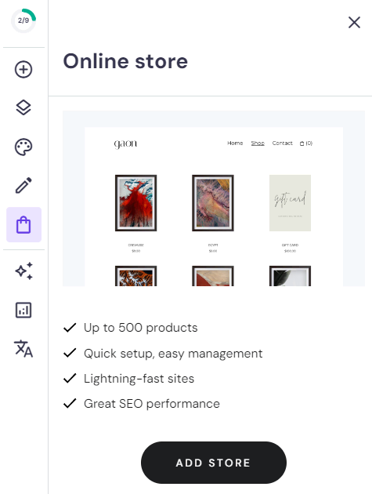
Task: Click the Contact link in preview
Action: tap(282, 143)
